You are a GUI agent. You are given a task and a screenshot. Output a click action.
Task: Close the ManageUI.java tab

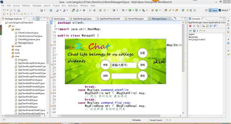(169, 19)
